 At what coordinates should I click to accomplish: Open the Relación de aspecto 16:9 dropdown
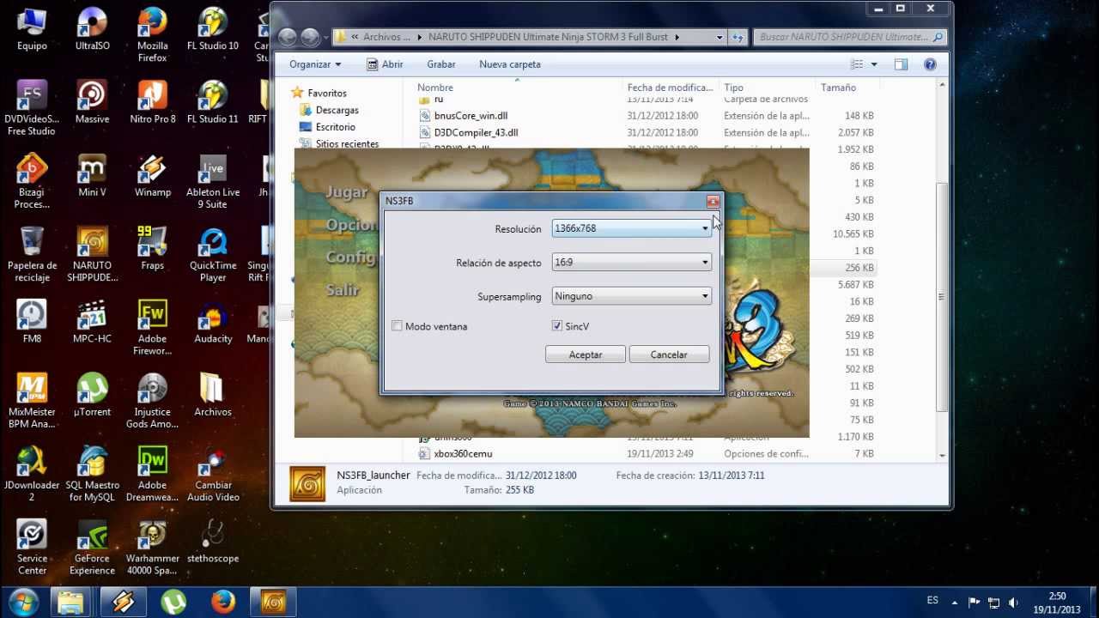pyautogui.click(x=632, y=263)
